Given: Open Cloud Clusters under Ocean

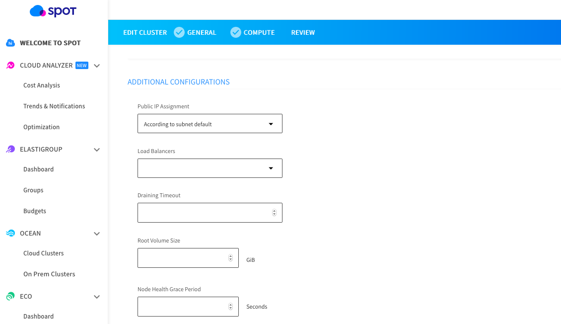Looking at the screenshot, I should point(44,253).
